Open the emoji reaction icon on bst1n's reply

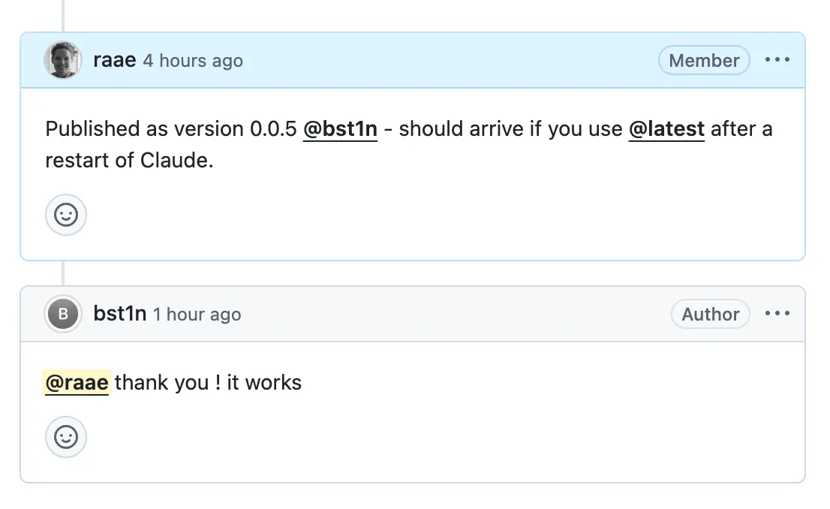point(66,437)
